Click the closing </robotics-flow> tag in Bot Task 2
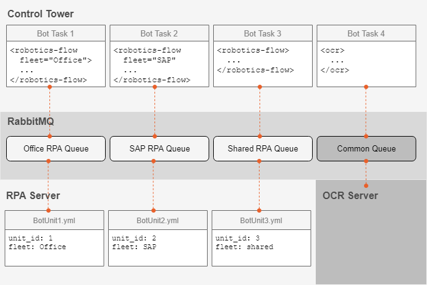Viewport: 427px width, 285px height. tap(152, 80)
